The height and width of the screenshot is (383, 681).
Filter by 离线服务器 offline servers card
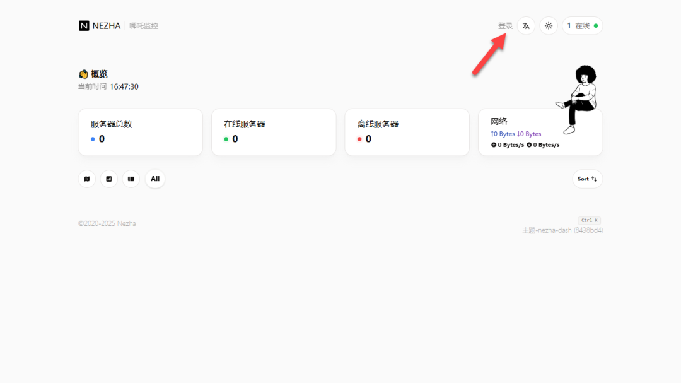pyautogui.click(x=407, y=132)
